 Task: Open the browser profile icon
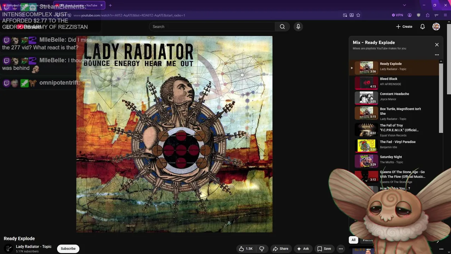pos(409,15)
